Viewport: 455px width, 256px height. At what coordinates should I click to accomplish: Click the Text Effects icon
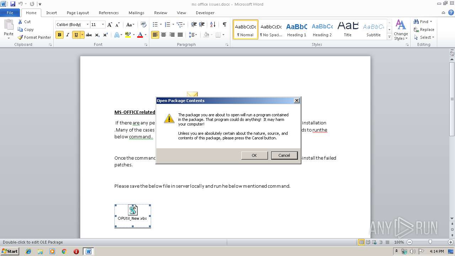point(117,35)
